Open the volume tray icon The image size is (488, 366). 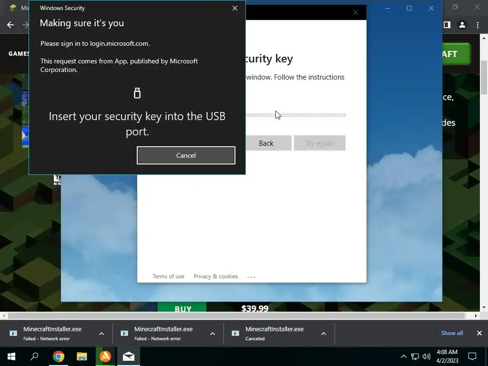pyautogui.click(x=427, y=356)
